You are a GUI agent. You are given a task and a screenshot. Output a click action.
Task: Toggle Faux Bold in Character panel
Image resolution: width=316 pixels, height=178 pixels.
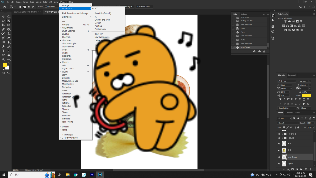point(280,99)
